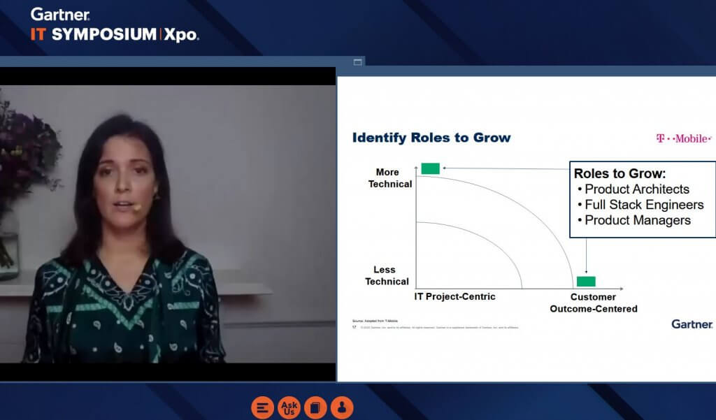Viewport: 716px width, 420px height.
Task: Maximize slide panel with window icon
Action: (358, 62)
